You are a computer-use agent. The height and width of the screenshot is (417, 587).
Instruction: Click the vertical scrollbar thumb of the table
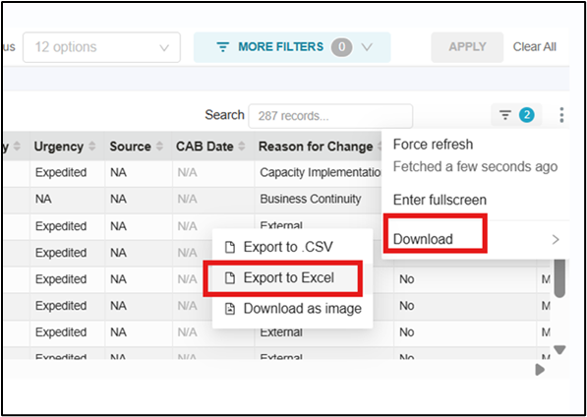pos(559,277)
